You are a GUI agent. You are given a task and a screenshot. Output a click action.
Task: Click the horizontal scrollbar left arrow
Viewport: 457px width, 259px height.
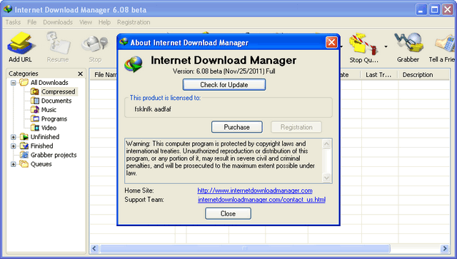tap(94, 248)
